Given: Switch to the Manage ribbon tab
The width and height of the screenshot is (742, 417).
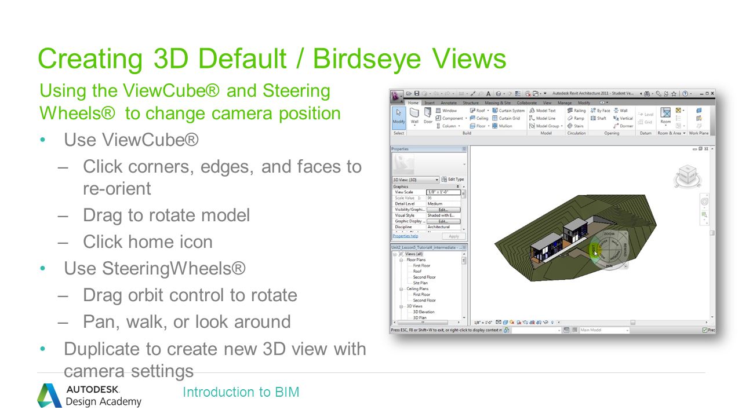Looking at the screenshot, I should coord(565,103).
